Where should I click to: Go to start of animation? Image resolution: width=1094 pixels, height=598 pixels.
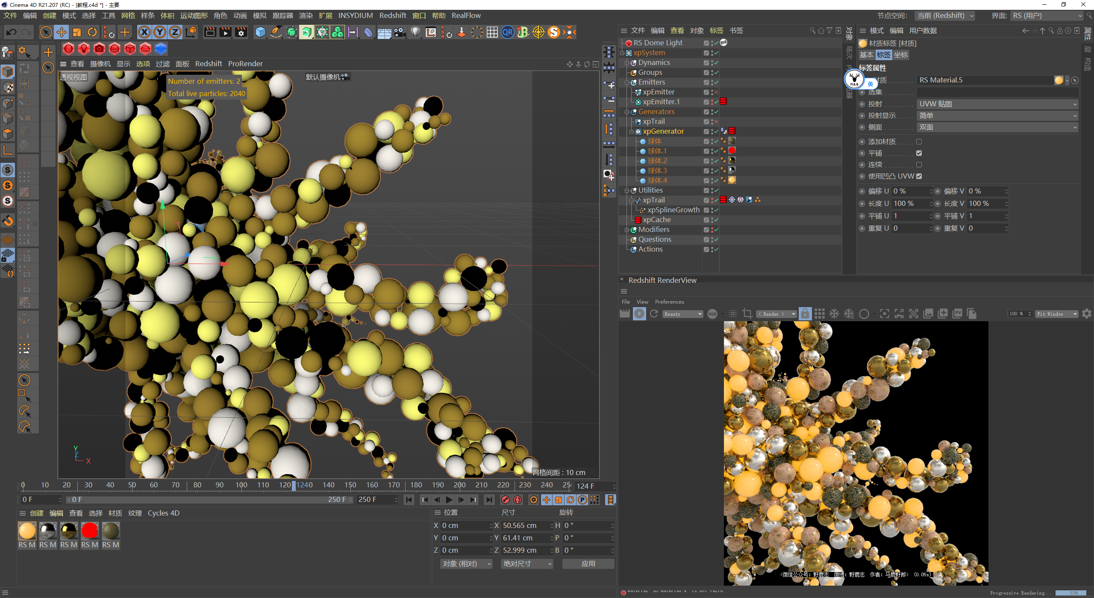click(x=409, y=499)
